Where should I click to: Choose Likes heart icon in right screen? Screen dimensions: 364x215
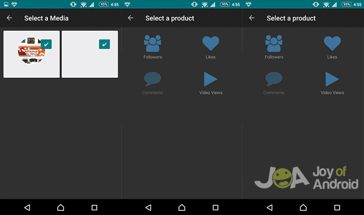click(332, 43)
